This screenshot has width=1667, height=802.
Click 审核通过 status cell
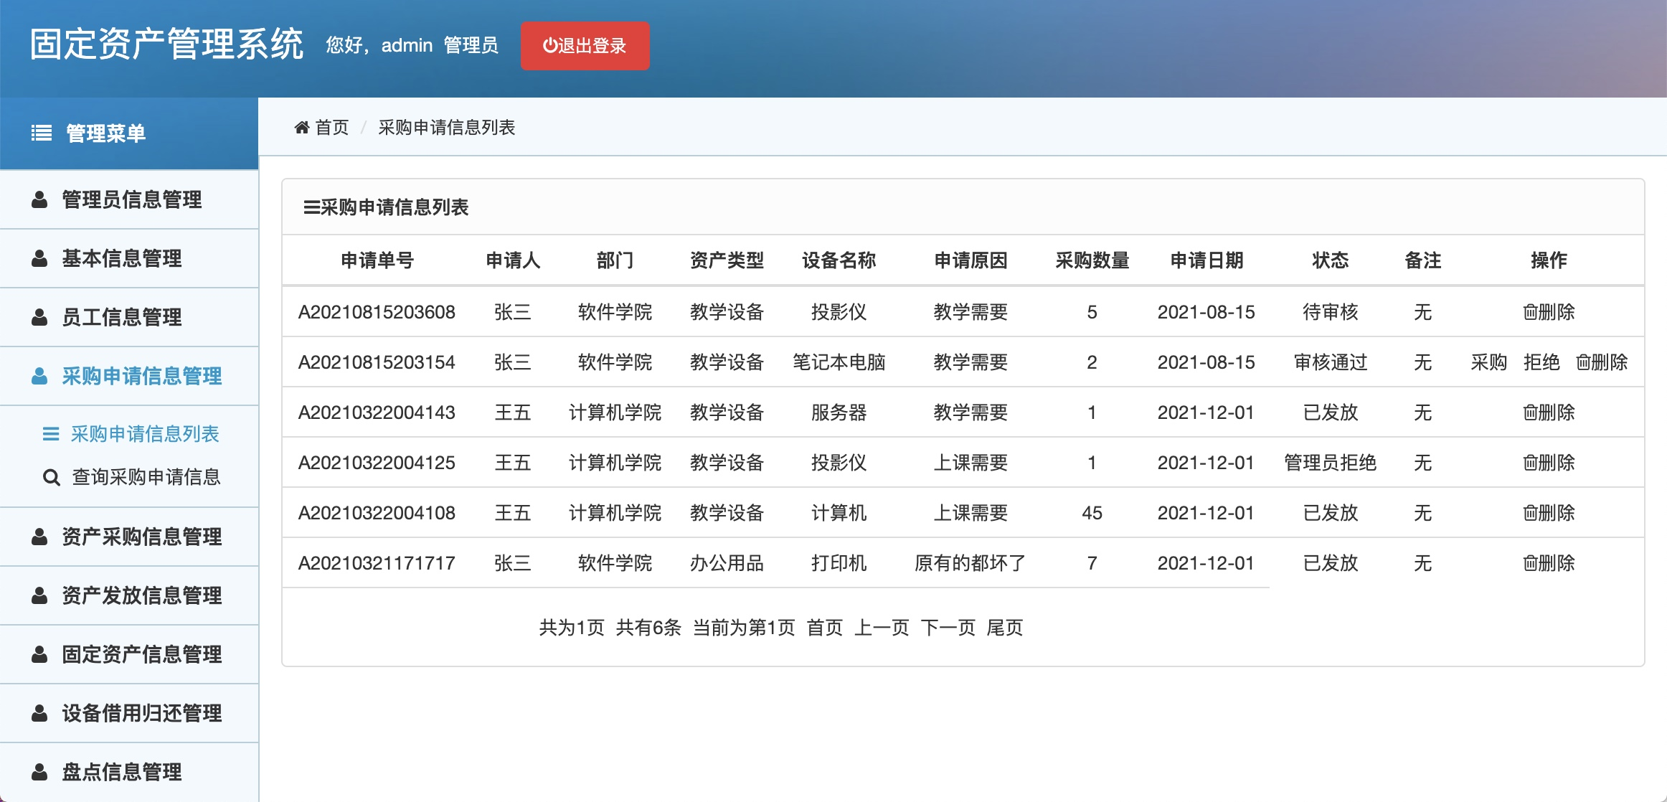(x=1331, y=362)
